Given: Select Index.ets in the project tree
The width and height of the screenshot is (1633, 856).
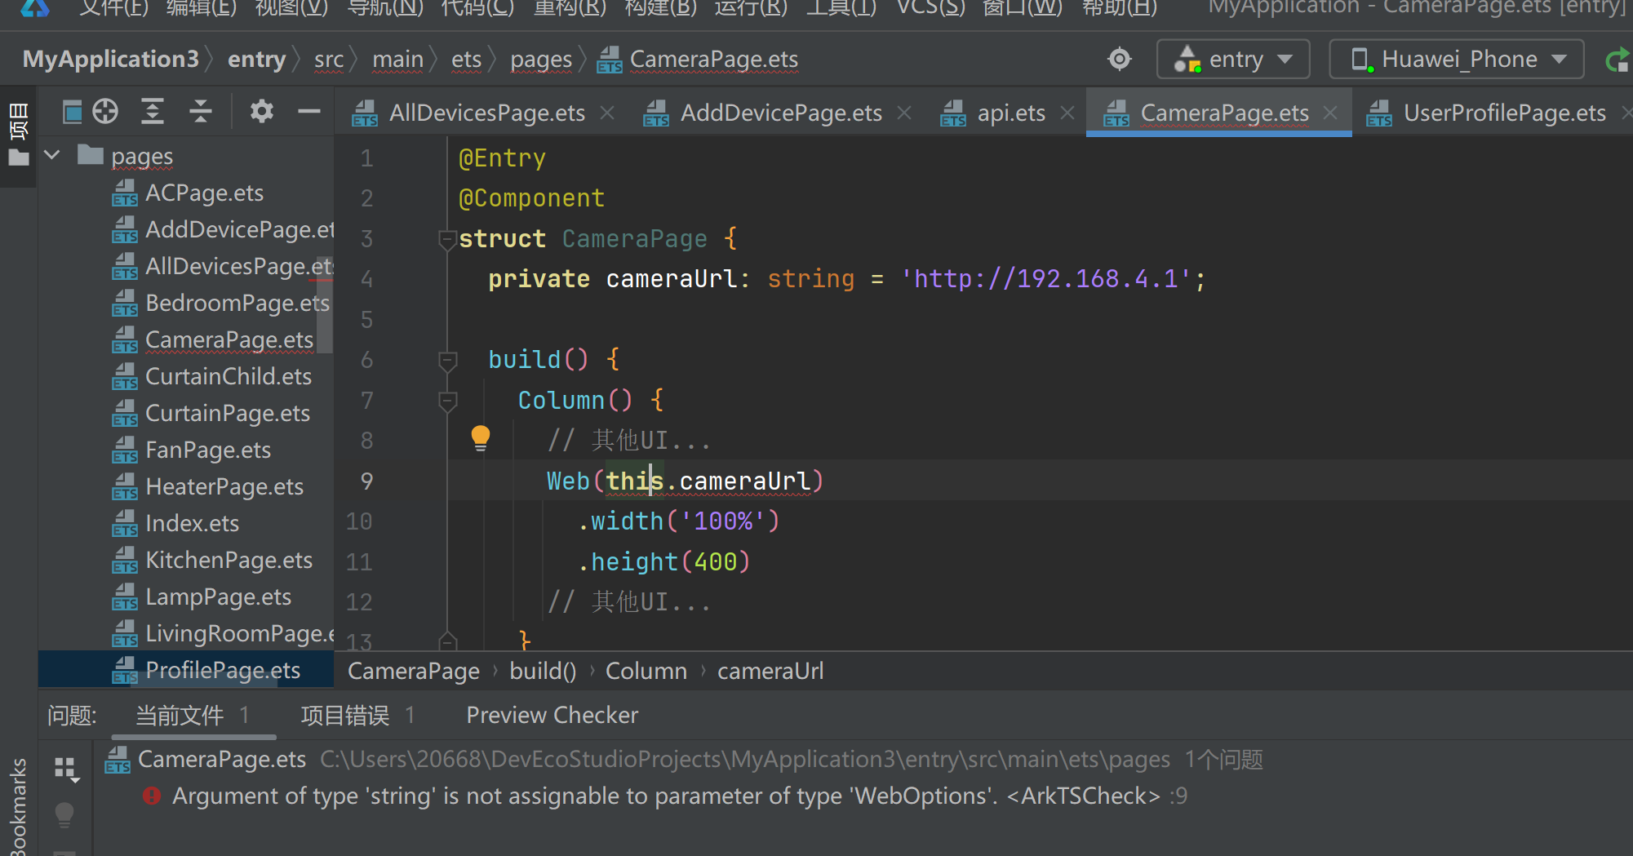Looking at the screenshot, I should tap(192, 523).
